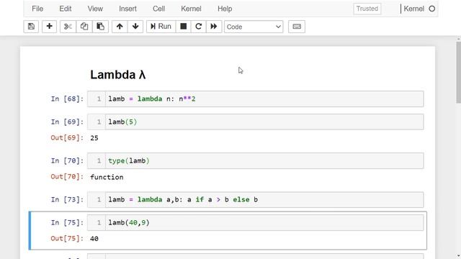
Task: Restart kernel and rerun all fast-forward icon
Action: (x=214, y=27)
